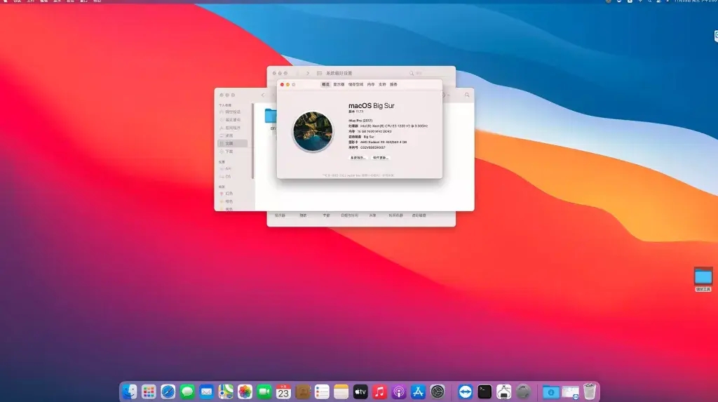718x402 pixels.
Task: Open 日期与时间 pane in System Preferences
Action: 349,215
